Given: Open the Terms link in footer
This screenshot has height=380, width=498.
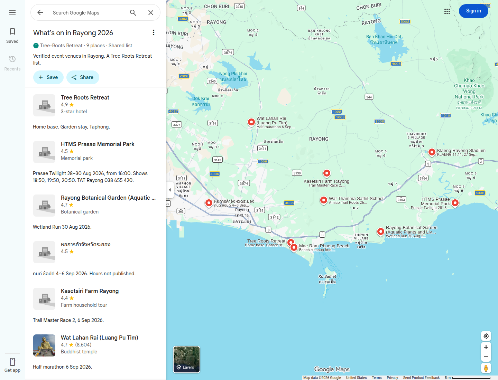Looking at the screenshot, I should pos(377,378).
